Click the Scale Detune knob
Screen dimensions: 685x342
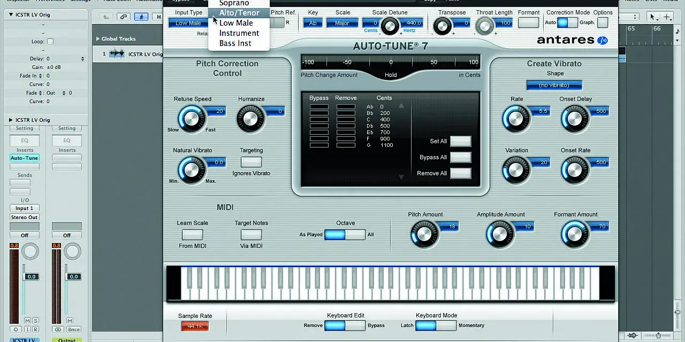(x=390, y=25)
